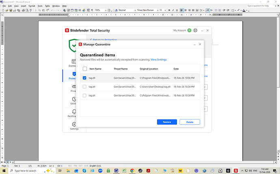Open the Format menu
Viewport: 280px width, 174px height.
32,6
